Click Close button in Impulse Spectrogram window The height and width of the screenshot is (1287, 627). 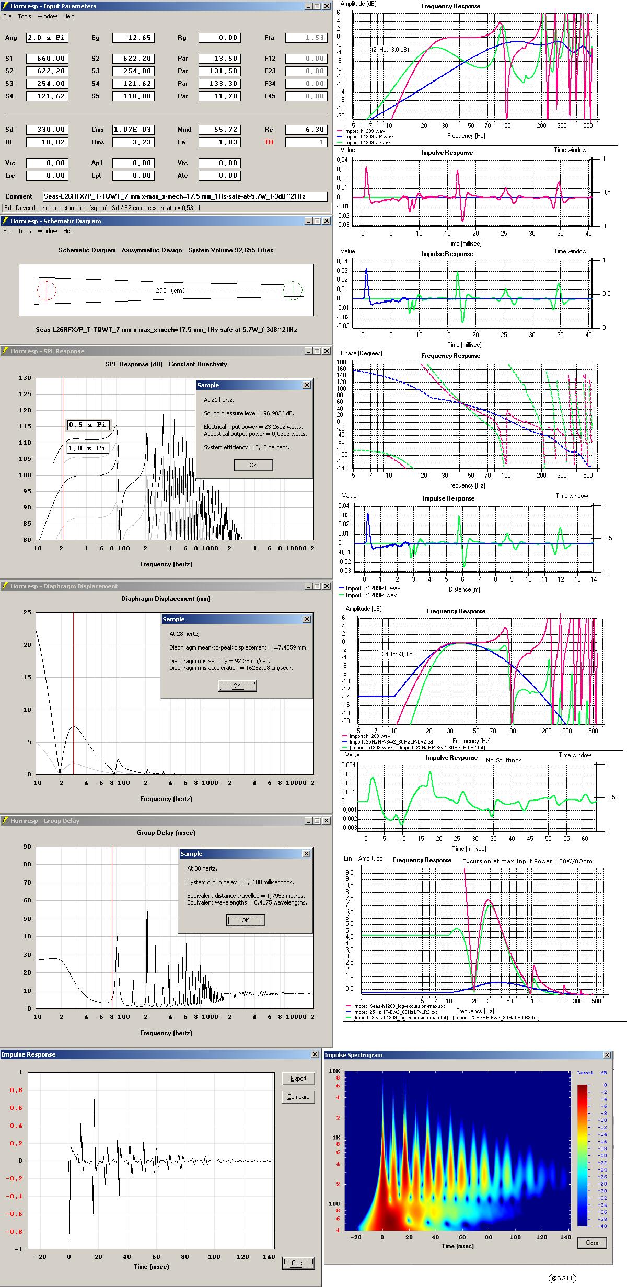pyautogui.click(x=592, y=1243)
